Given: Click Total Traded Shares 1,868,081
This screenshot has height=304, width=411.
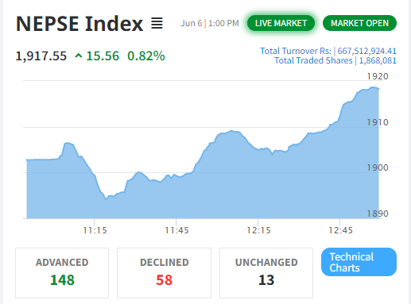Looking at the screenshot, I should click(335, 60).
